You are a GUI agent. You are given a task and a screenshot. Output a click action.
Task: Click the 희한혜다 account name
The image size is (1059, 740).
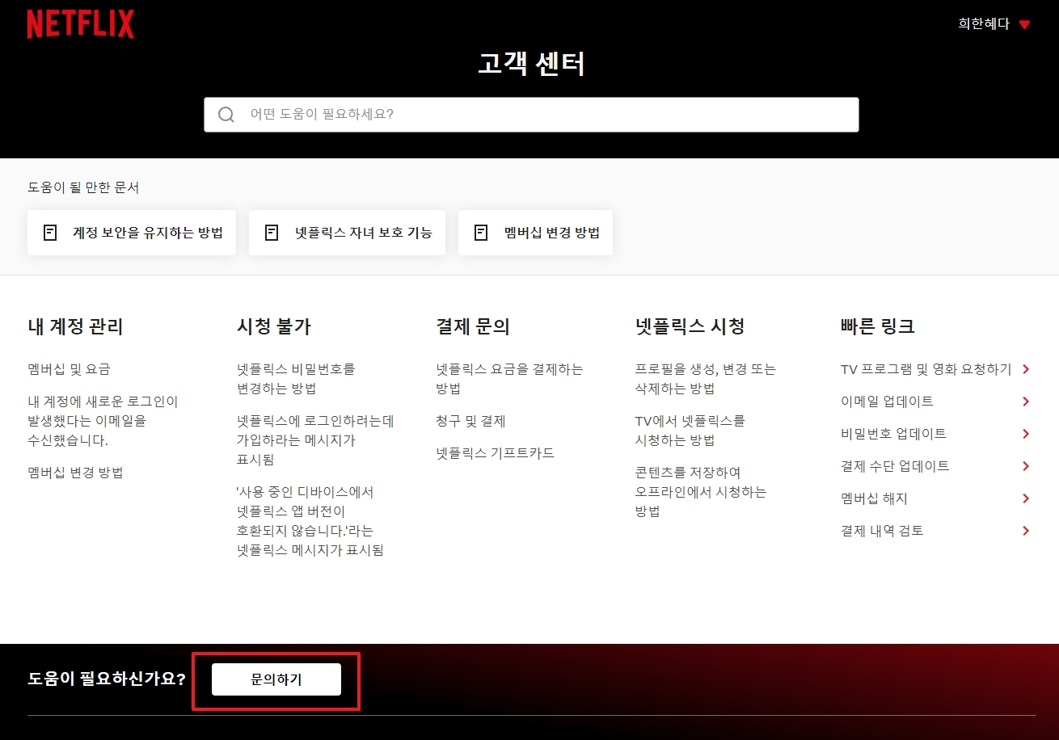pyautogui.click(x=984, y=24)
